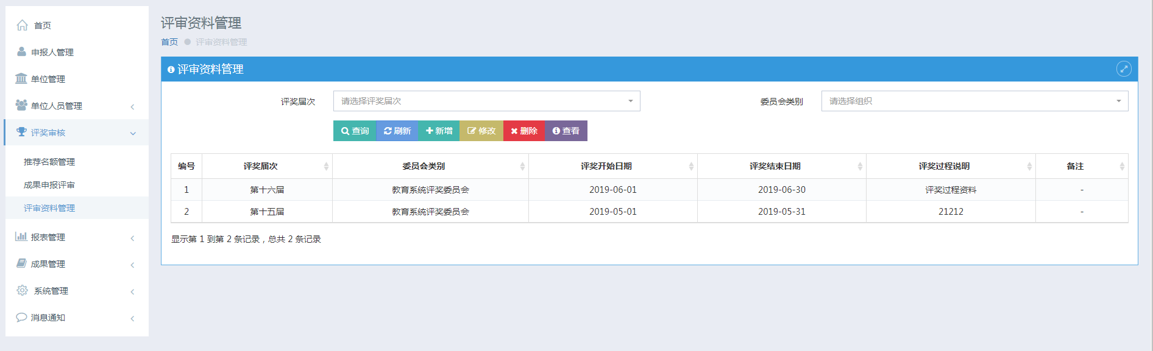Click the 新增 add button
1153x351 pixels.
tap(439, 131)
